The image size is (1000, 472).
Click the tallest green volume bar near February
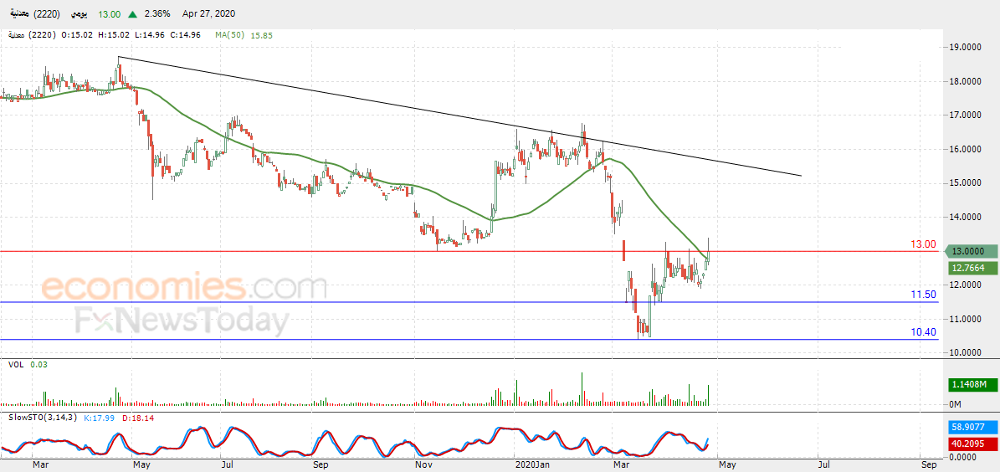[582, 389]
